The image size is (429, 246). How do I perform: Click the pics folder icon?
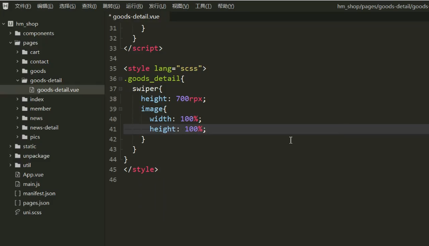click(25, 137)
